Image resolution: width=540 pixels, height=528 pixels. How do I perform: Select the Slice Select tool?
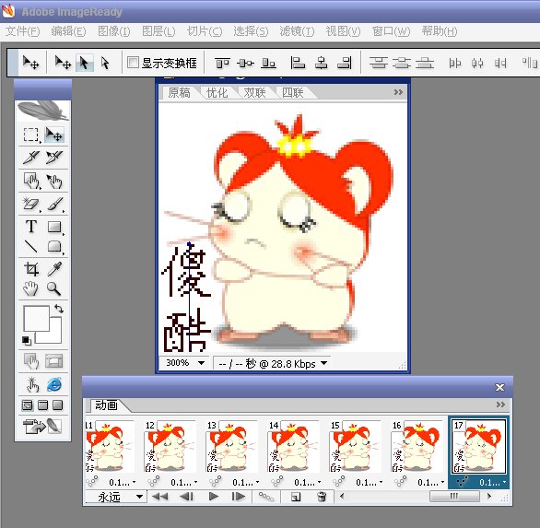tap(54, 158)
